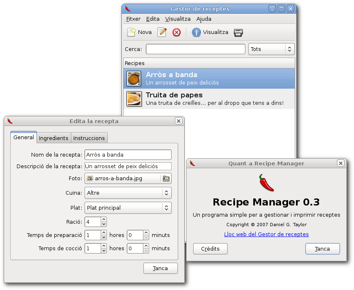Click Tanca in the about dialog
The width and height of the screenshot is (354, 290).
click(x=322, y=249)
